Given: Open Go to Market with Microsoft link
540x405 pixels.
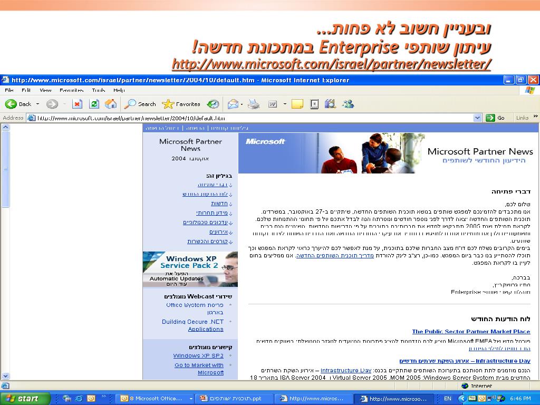Looking at the screenshot, I should (199, 369).
